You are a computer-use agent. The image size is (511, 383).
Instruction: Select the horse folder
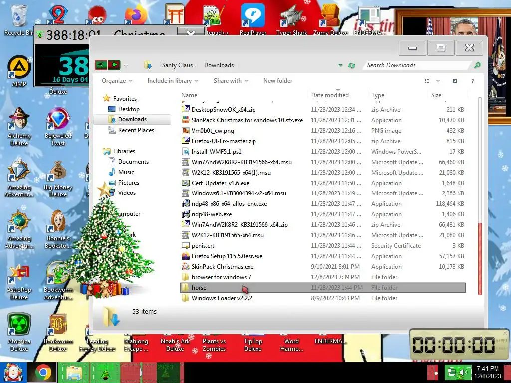(x=323, y=288)
